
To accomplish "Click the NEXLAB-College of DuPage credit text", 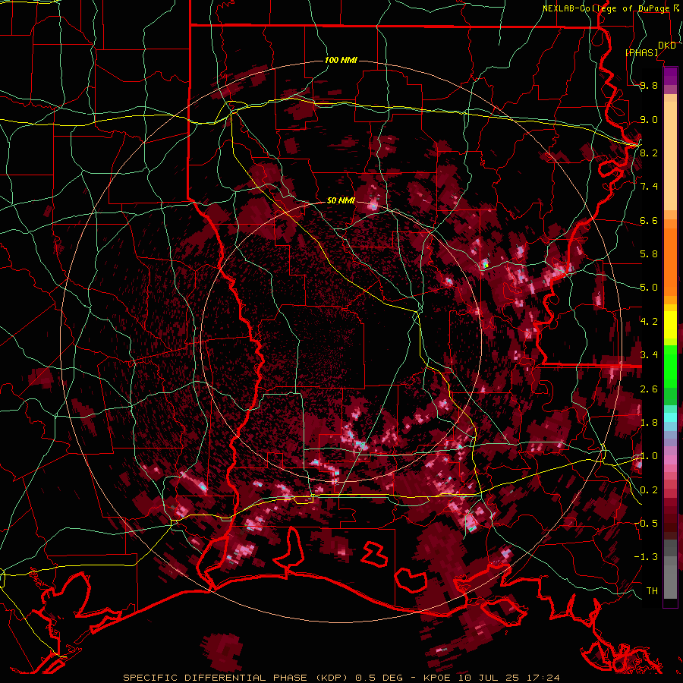I will pyautogui.click(x=610, y=8).
